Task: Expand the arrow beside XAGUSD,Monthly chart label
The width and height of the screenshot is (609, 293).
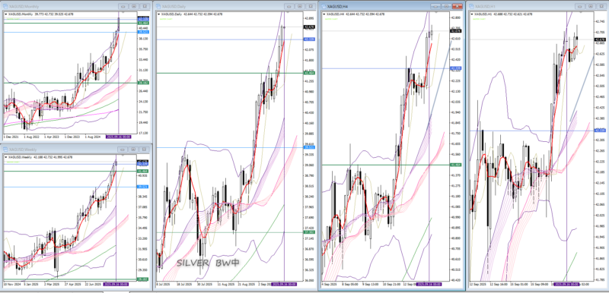Action: pos(5,14)
